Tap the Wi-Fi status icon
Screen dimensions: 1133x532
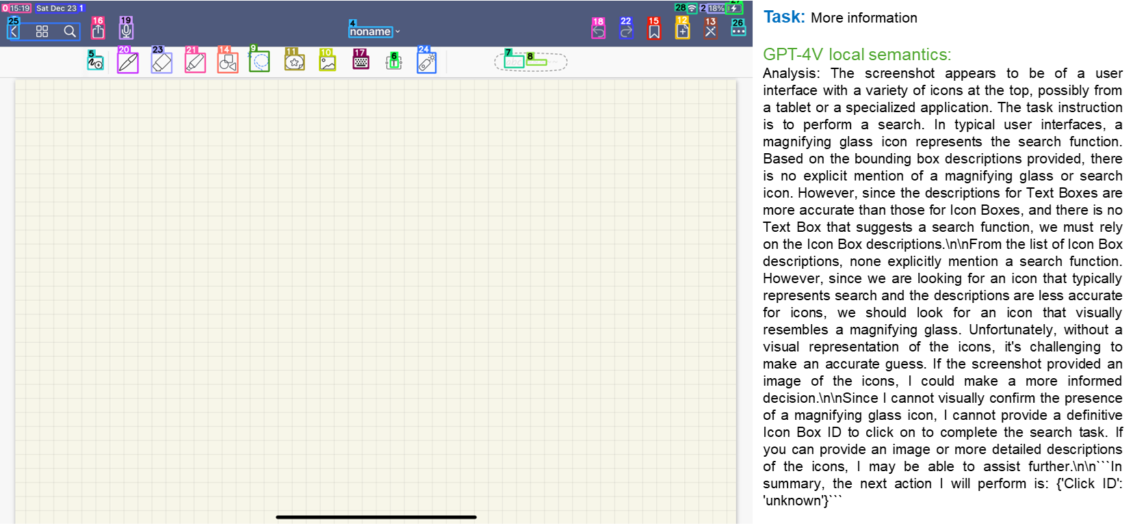[x=692, y=8]
